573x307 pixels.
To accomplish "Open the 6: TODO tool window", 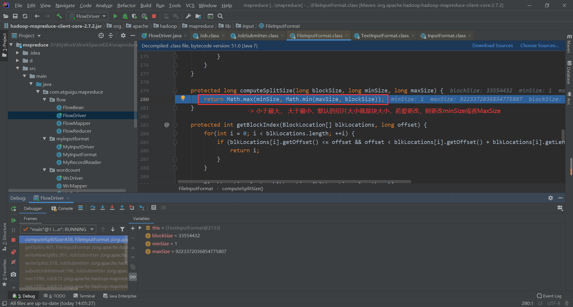I will pos(54,296).
